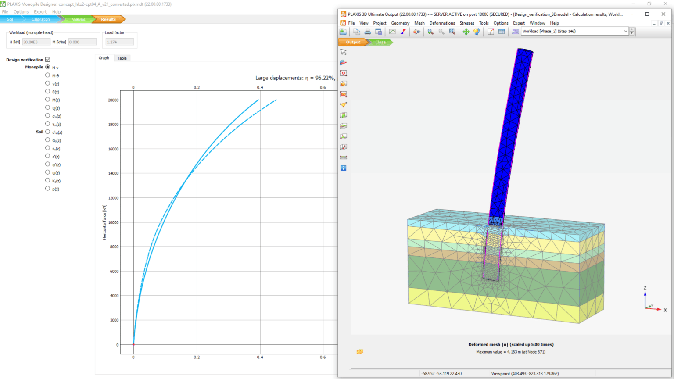The height and width of the screenshot is (379, 674).
Task: Select the G₀(z) soil radio option
Action: (47, 140)
